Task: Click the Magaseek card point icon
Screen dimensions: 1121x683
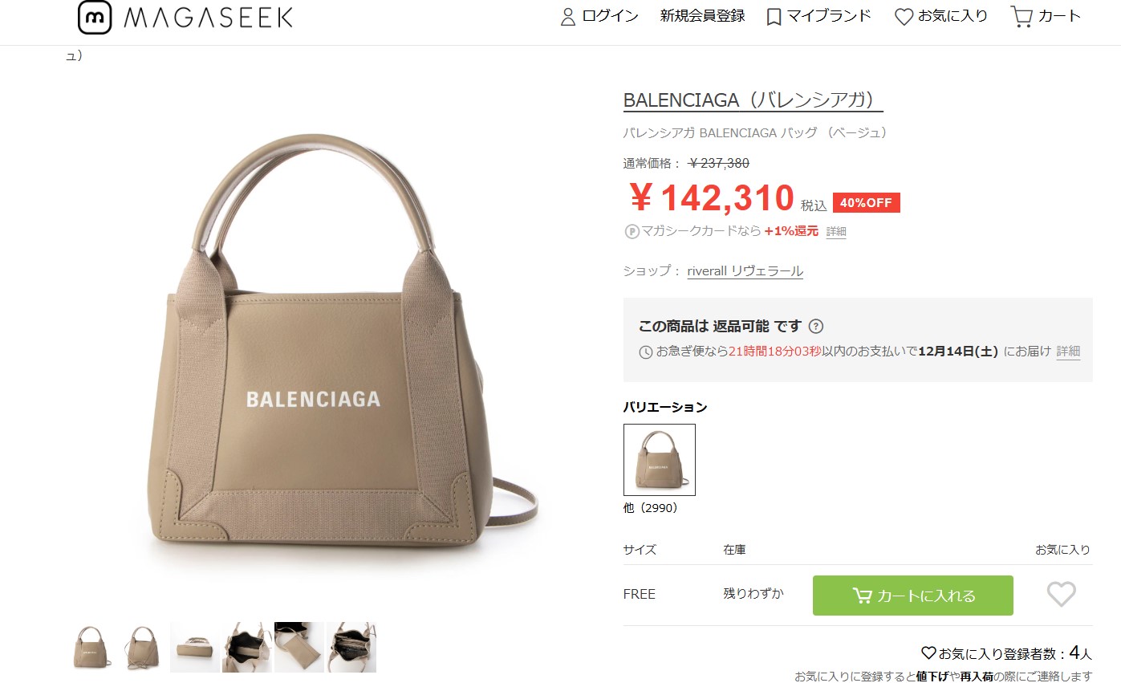Action: click(632, 231)
